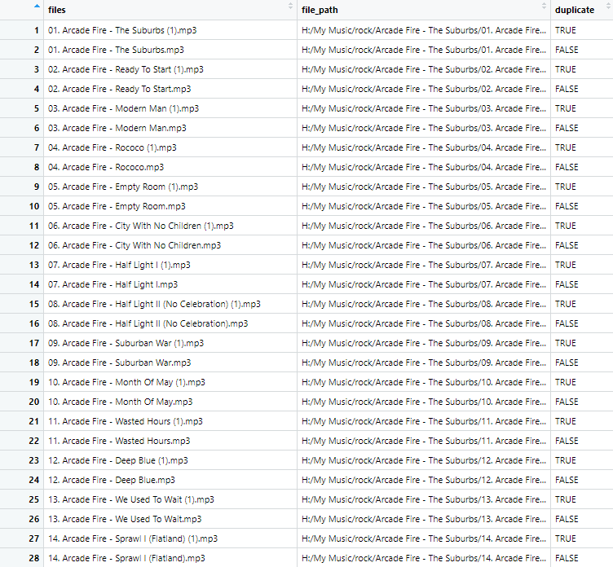
Task: Click the FALSE duplicate value in row 8
Action: [567, 167]
